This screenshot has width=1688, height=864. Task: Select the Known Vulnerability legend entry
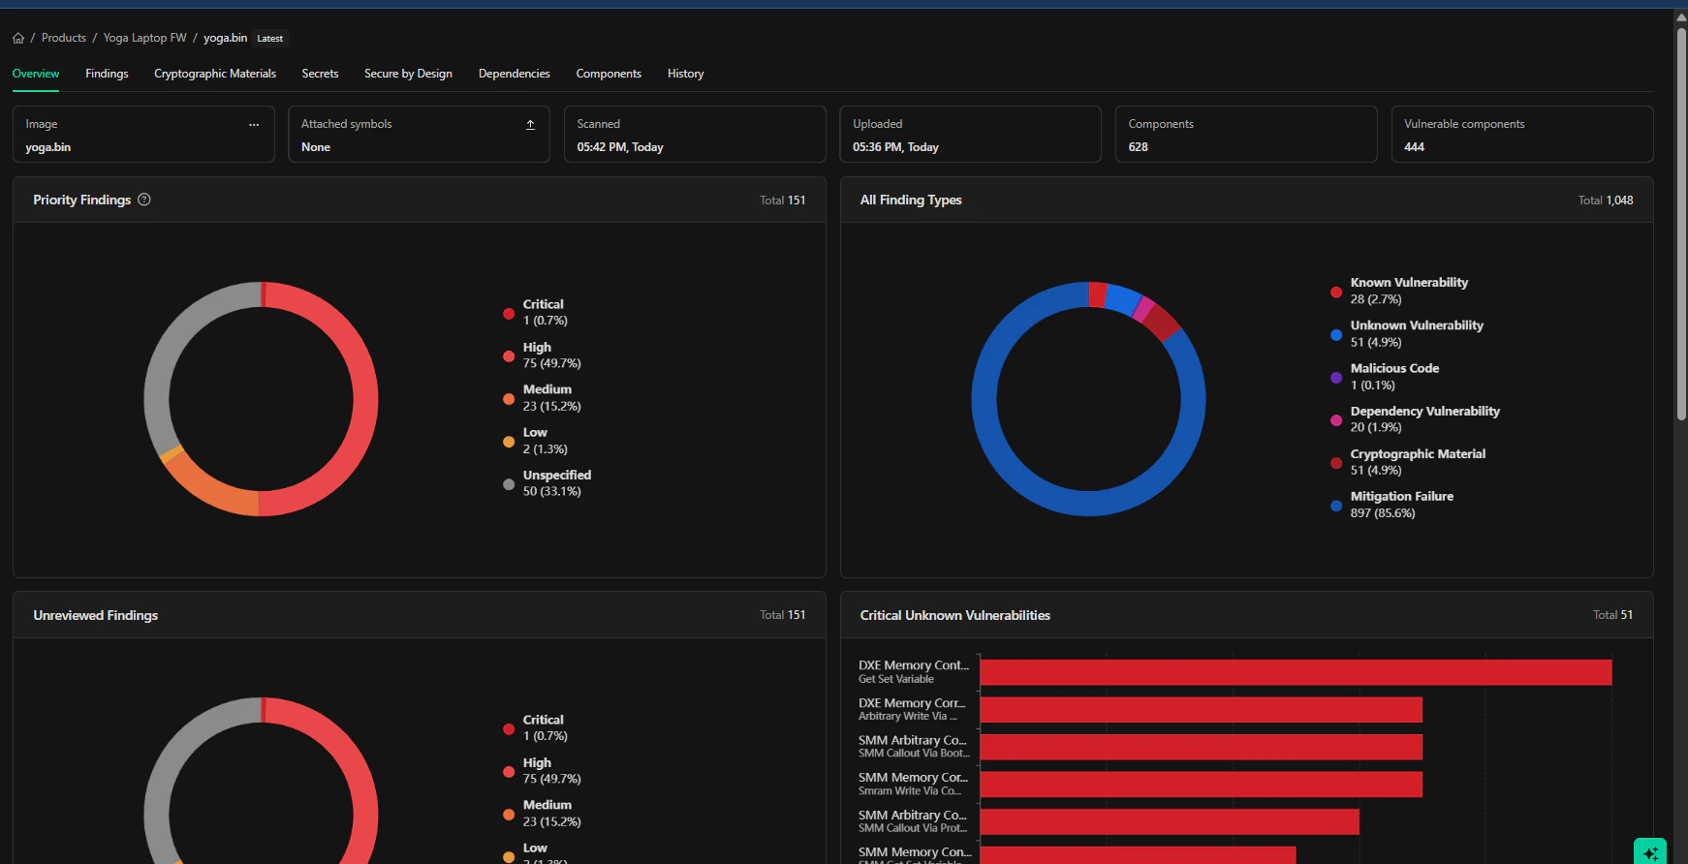tap(1400, 291)
